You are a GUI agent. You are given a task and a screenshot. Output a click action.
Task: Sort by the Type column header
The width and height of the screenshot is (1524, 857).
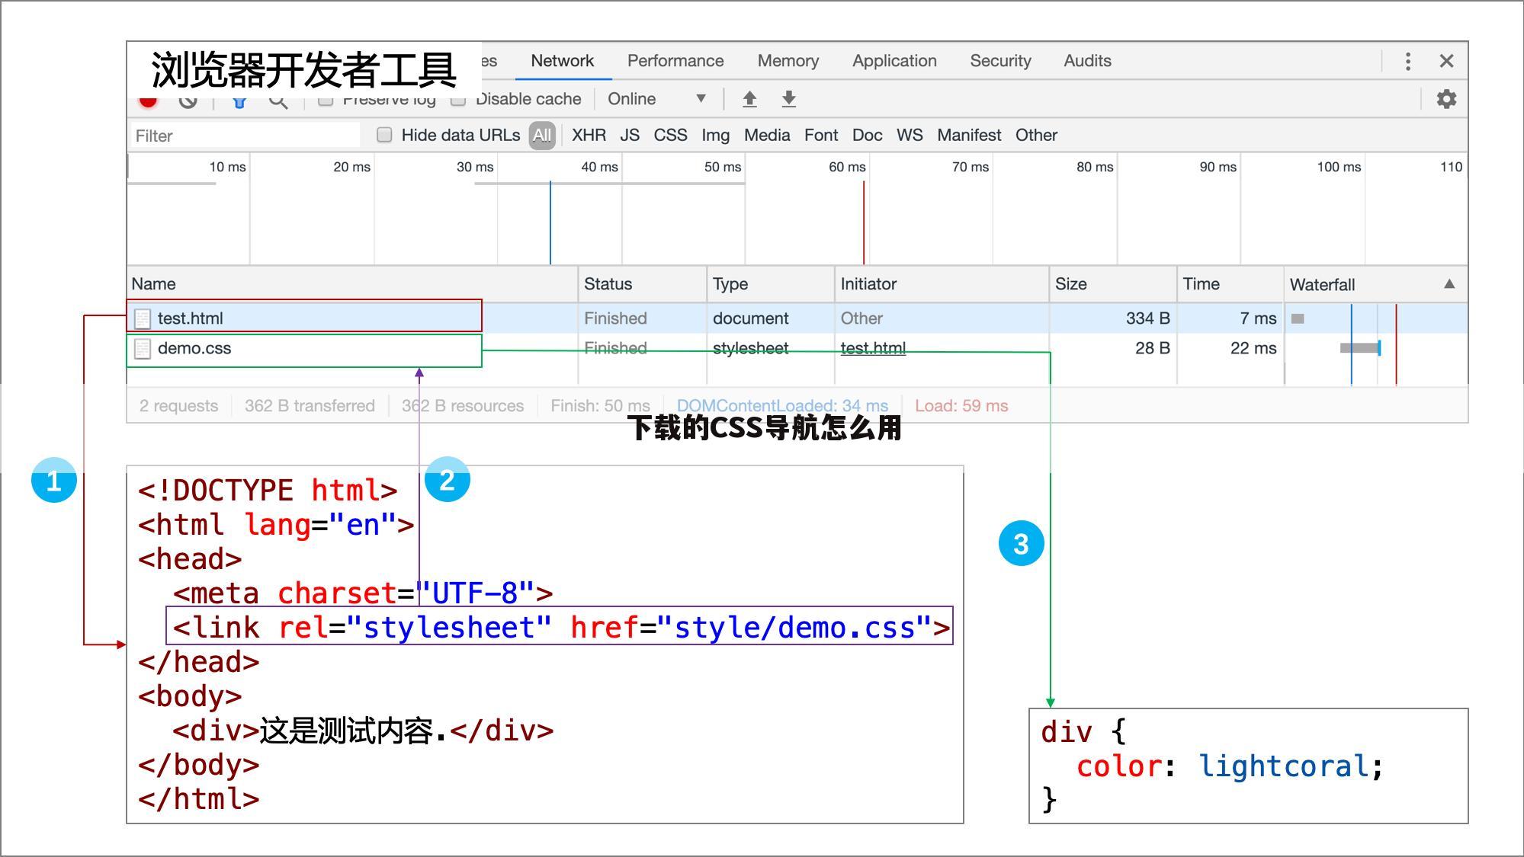771,284
